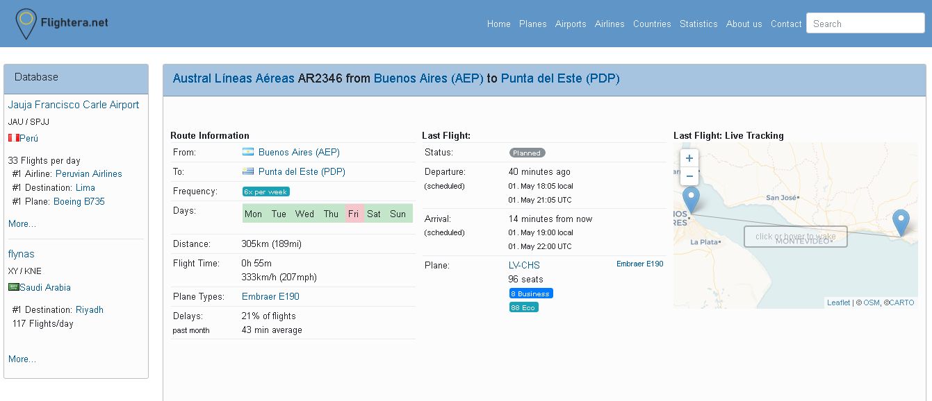Click the 88 Eco seats badge
The width and height of the screenshot is (932, 401).
point(523,307)
